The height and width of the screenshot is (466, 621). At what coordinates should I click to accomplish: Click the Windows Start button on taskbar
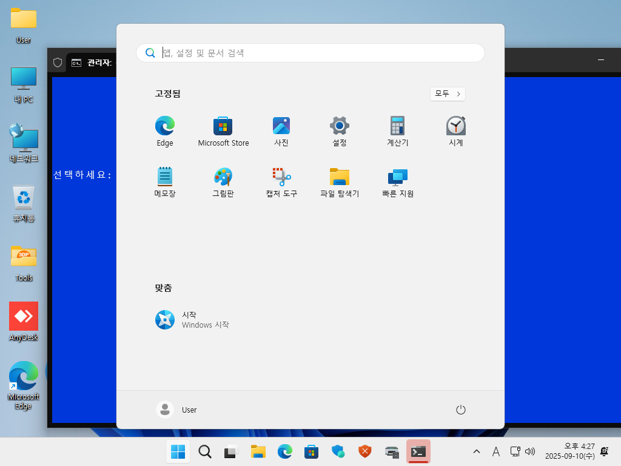tap(178, 451)
